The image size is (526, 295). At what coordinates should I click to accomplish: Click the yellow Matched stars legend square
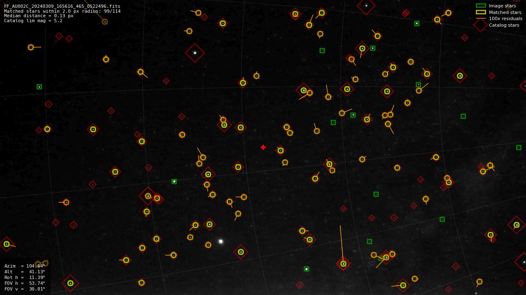[481, 12]
